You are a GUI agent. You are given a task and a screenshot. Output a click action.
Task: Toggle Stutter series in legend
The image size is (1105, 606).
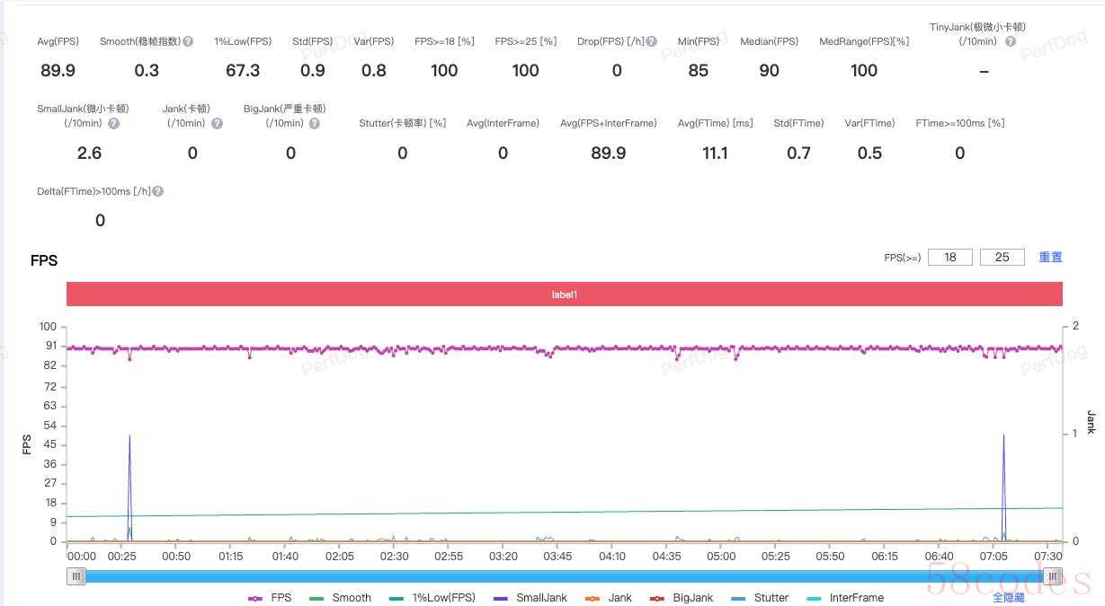point(760,598)
